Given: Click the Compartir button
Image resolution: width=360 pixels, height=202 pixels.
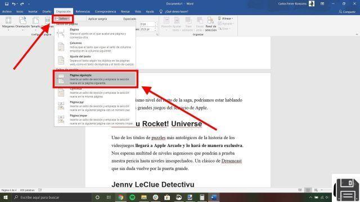Looking at the screenshot, I should (347, 12).
